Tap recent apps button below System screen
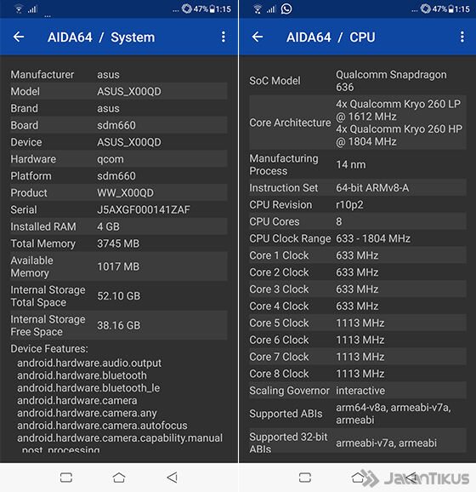The width and height of the screenshot is (476, 492). pos(66,478)
